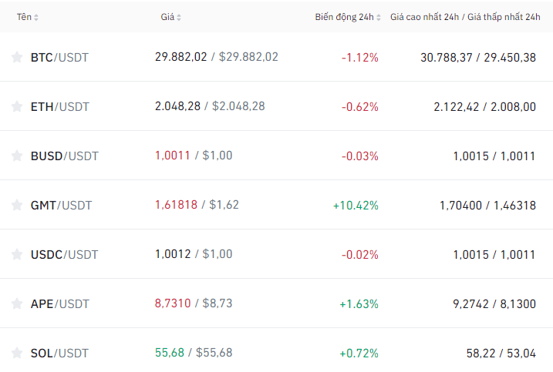Click the +10.42% change value
Viewport: 553px width, 372px height.
(x=356, y=206)
